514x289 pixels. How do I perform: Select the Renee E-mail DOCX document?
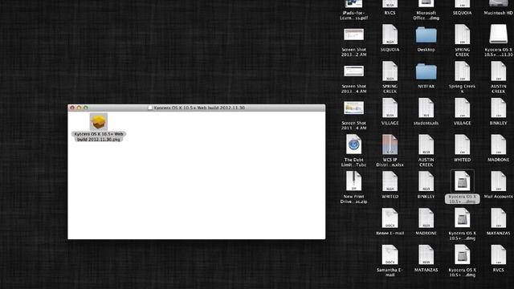coord(390,218)
